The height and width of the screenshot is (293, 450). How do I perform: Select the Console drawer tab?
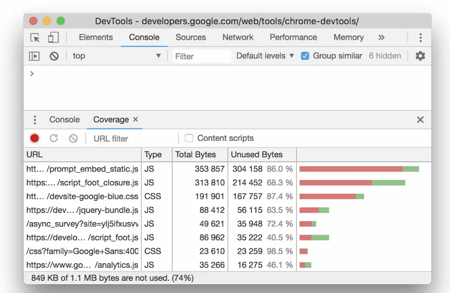tap(64, 119)
